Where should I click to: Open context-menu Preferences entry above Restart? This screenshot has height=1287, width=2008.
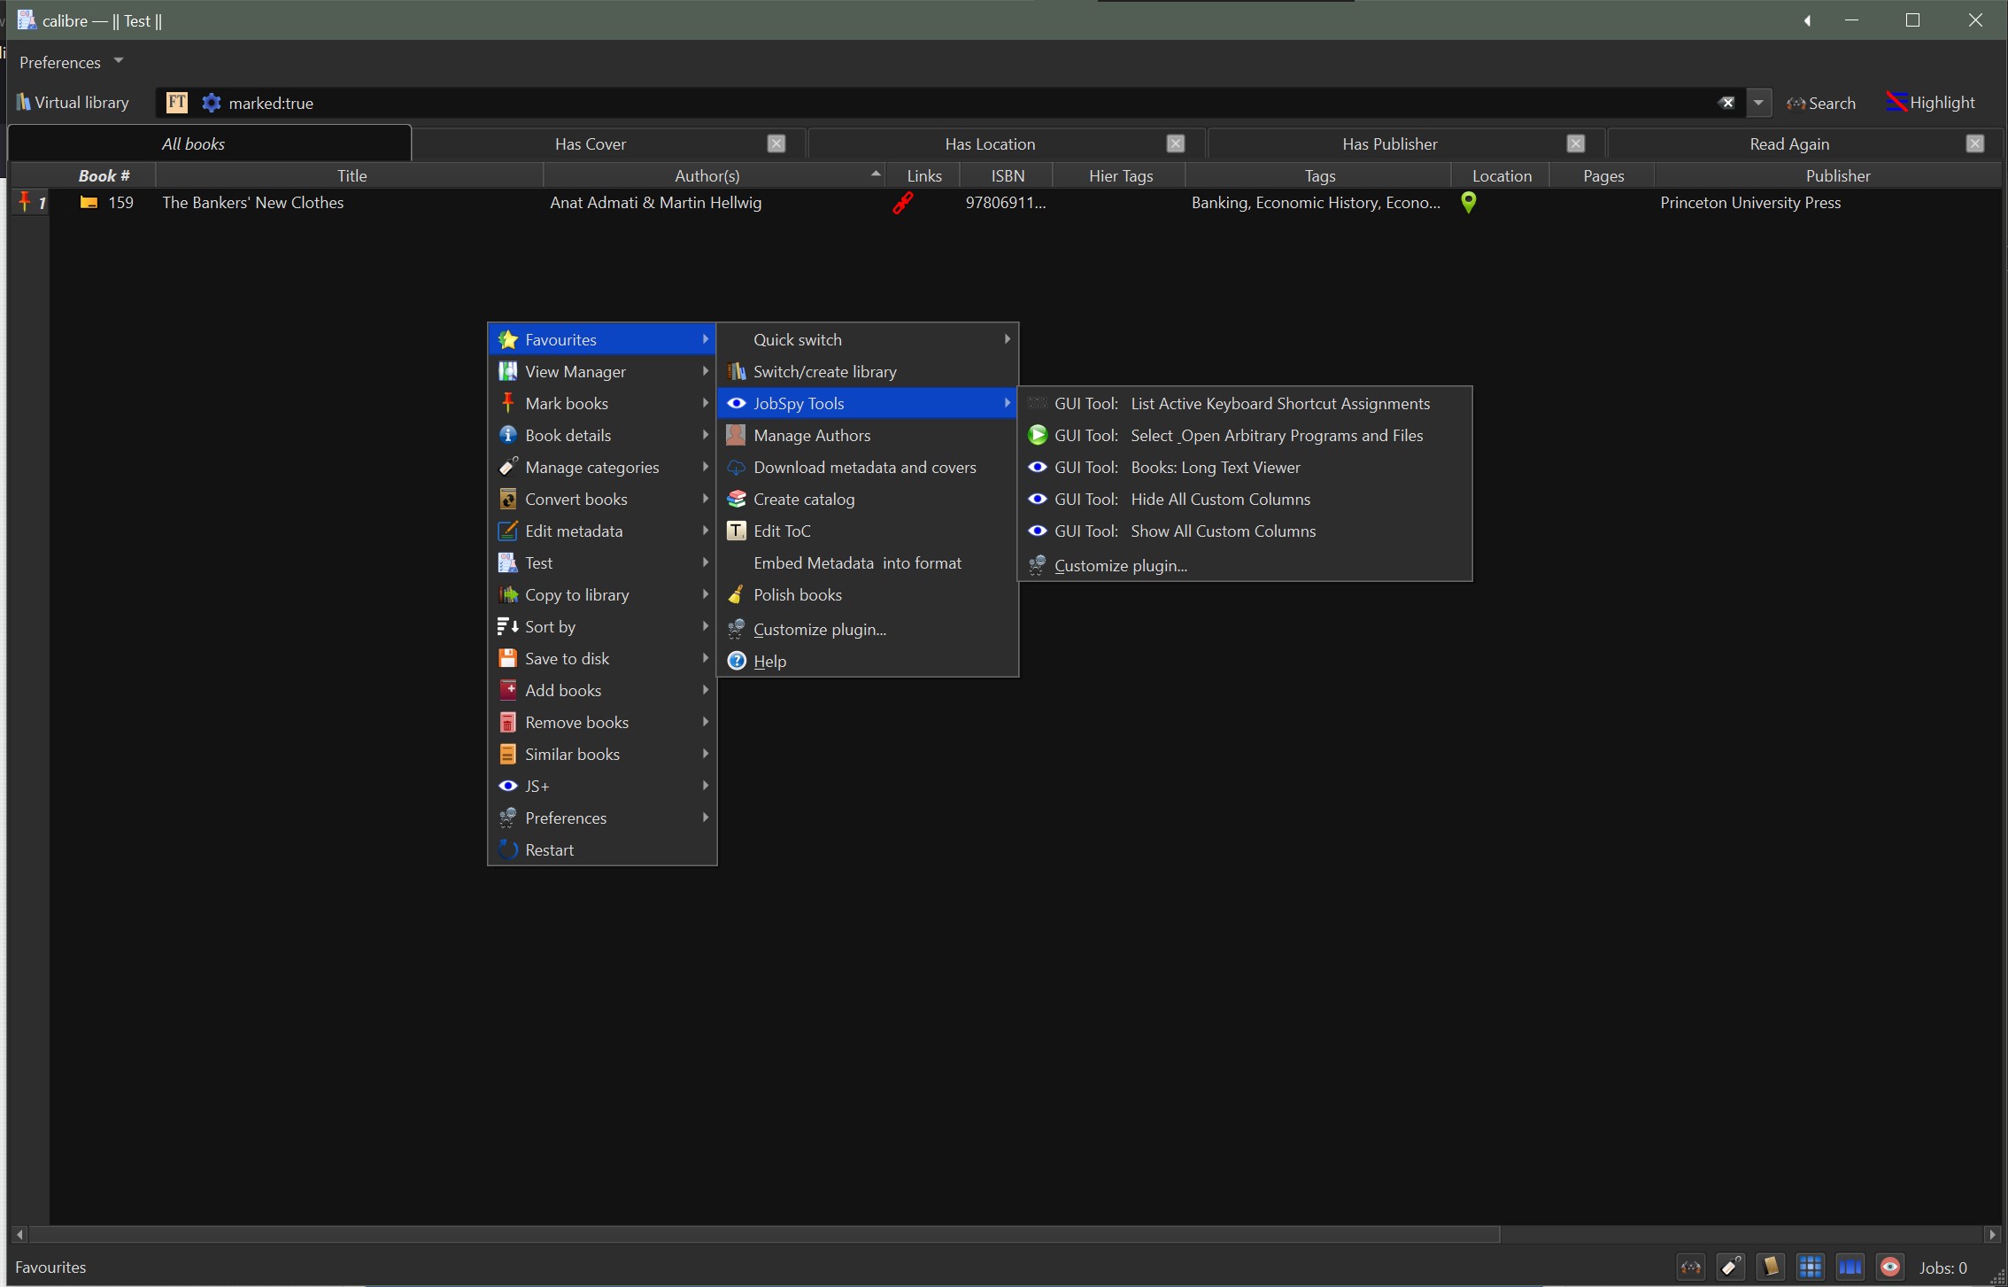602,818
